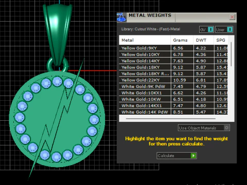Select Yellow Gold:9KY row
Image resolution: width=247 pixels, height=185 pixels.
point(173,48)
